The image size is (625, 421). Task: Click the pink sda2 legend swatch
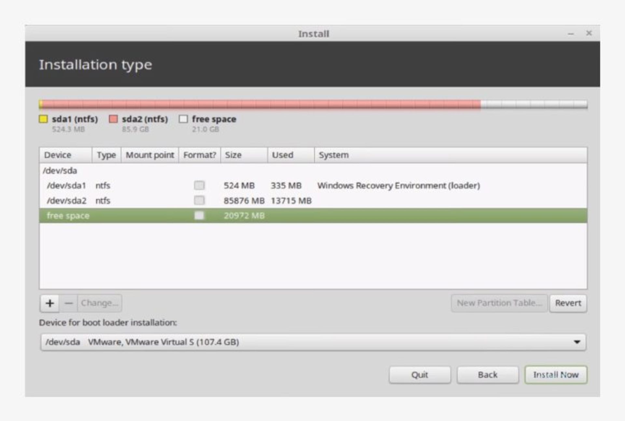(x=113, y=119)
